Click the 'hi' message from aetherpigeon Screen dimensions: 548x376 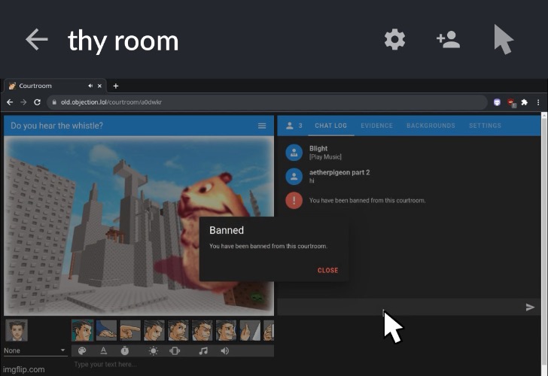point(312,180)
